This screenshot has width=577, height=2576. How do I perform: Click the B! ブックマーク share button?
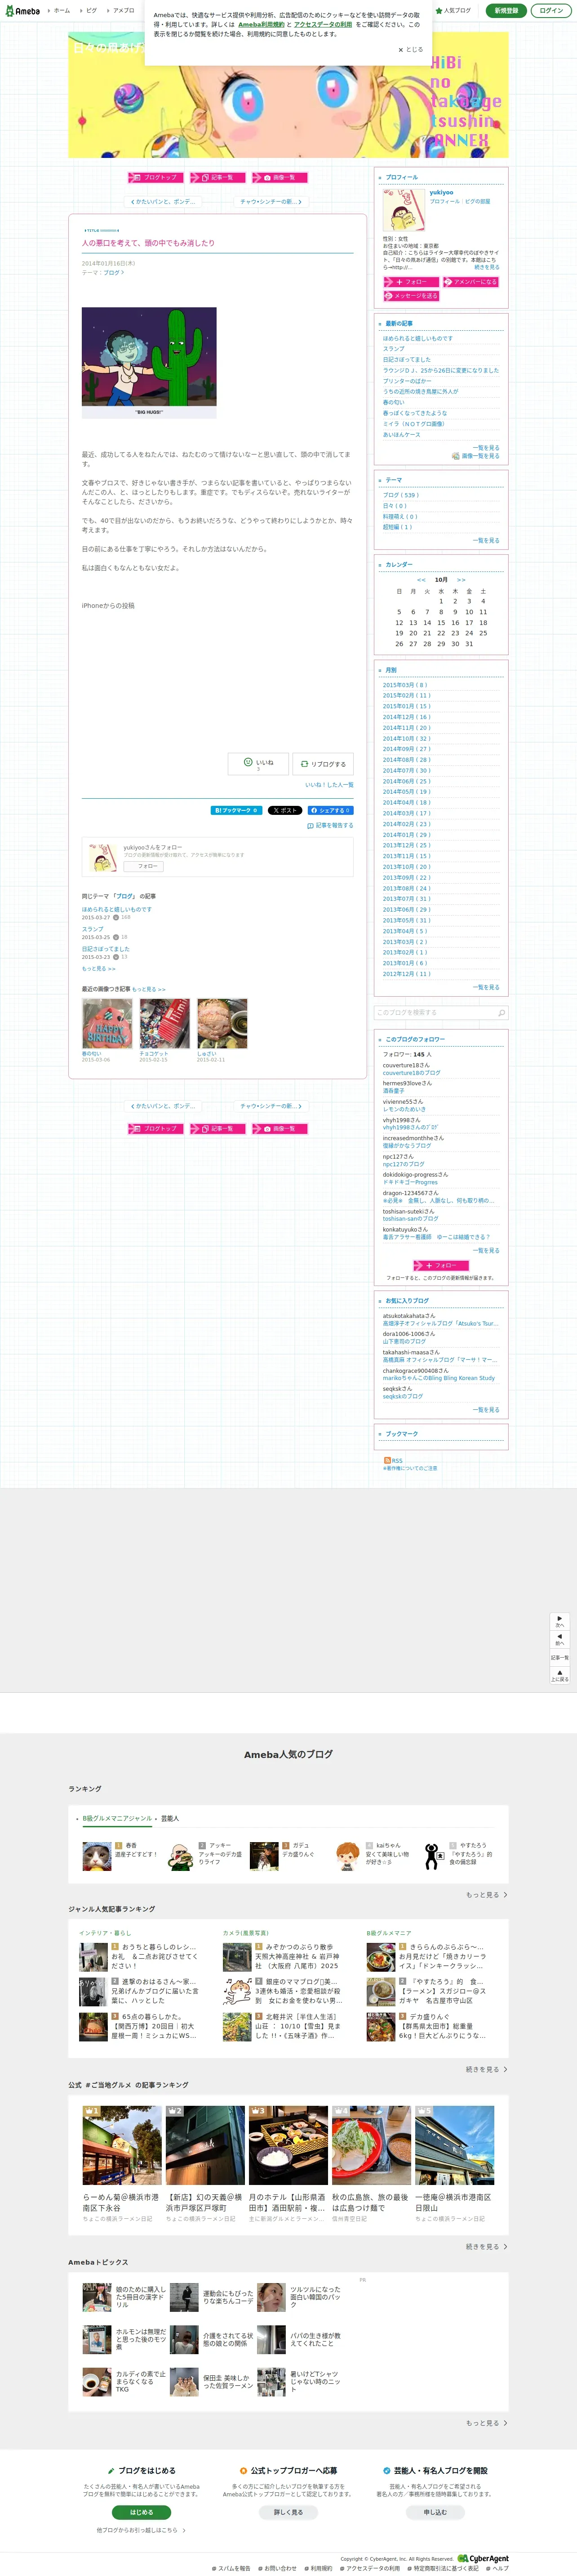coord(236,811)
